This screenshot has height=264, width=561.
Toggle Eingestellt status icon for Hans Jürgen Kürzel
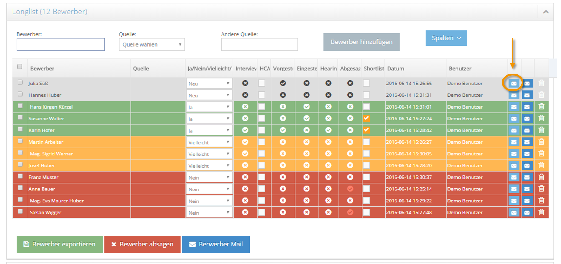307,107
